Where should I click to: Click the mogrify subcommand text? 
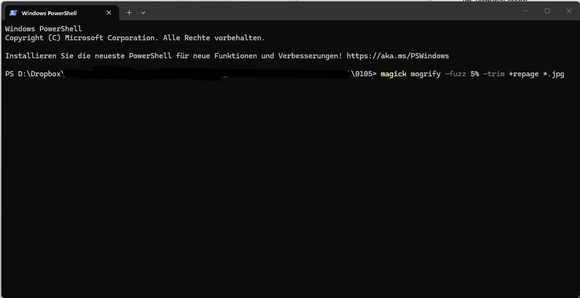tap(425, 74)
